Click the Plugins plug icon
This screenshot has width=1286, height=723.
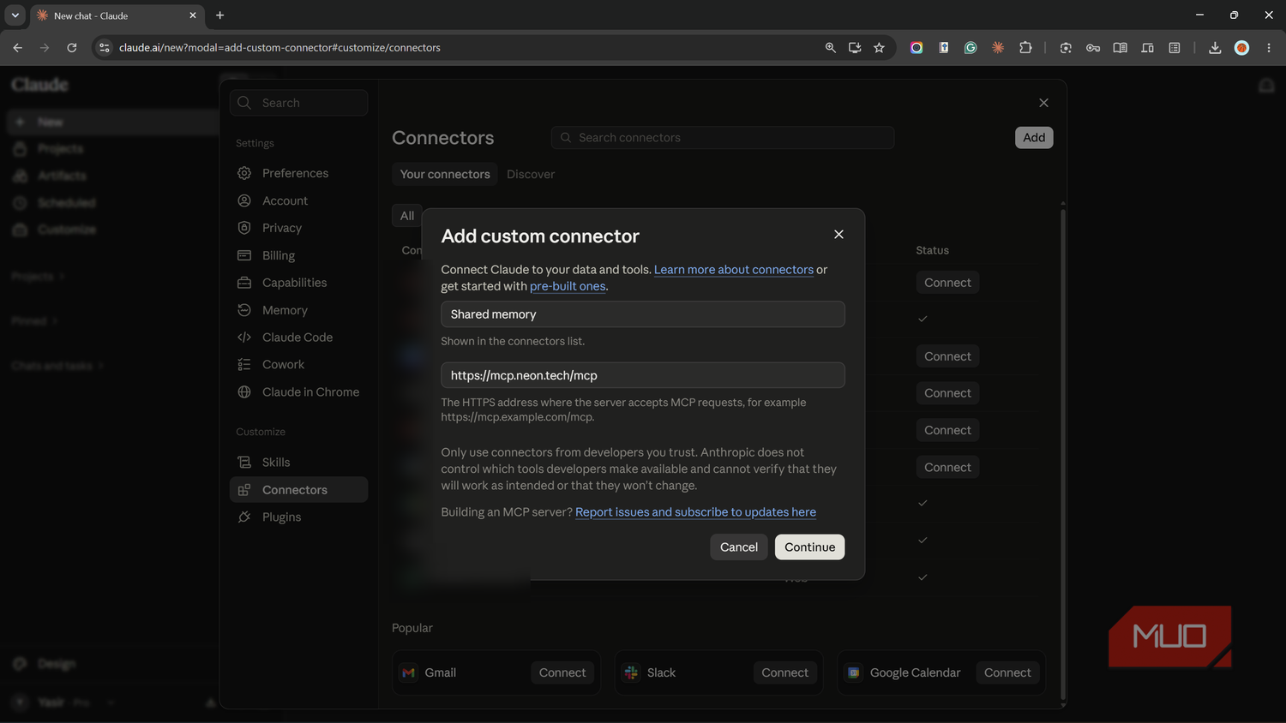pyautogui.click(x=244, y=517)
